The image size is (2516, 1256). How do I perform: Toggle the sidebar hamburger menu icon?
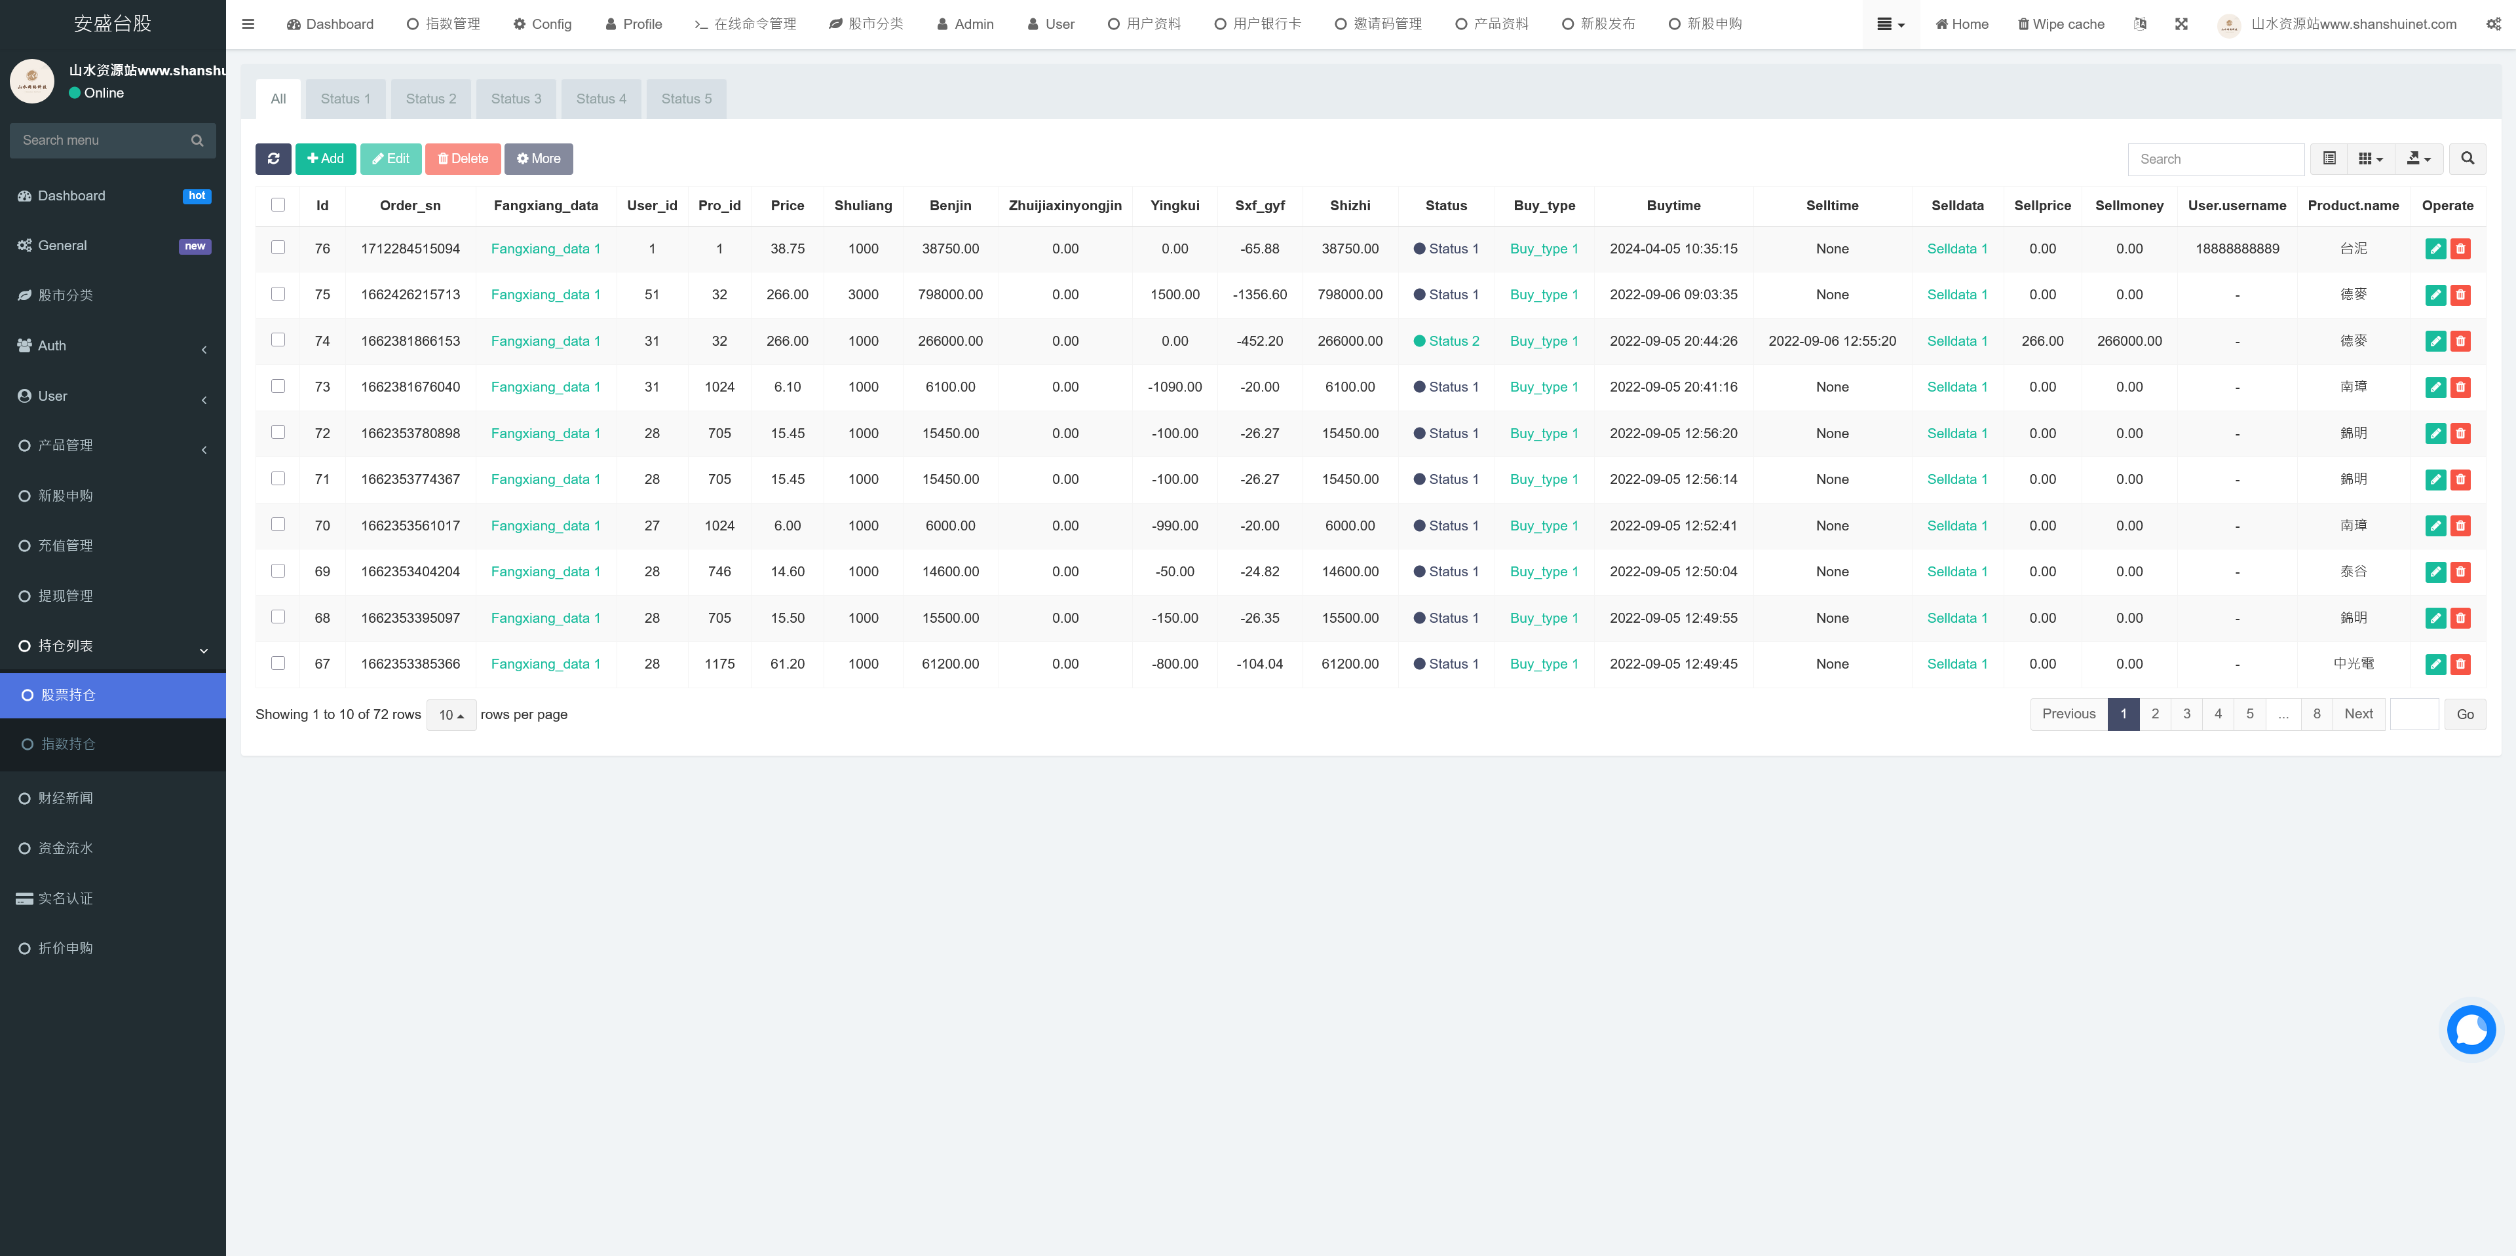(248, 24)
